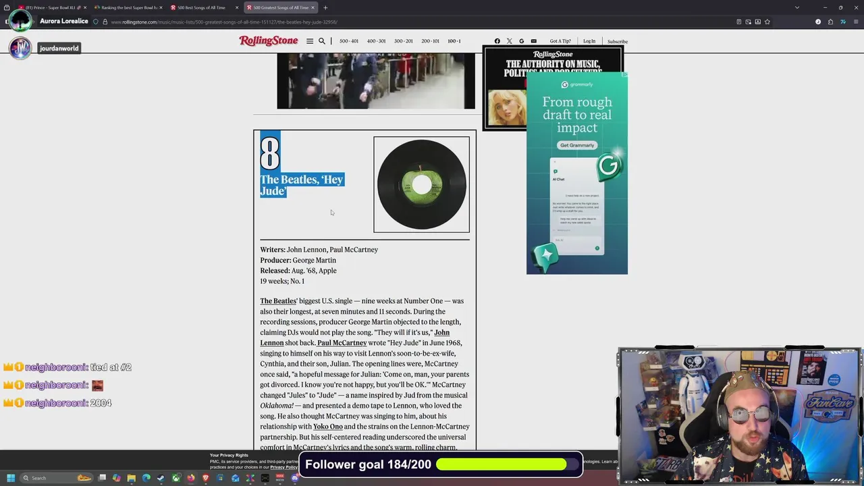Jump to songs 500-401
Screen dimensions: 864x486
349,41
